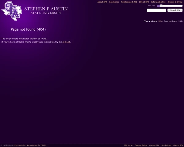Open the Site Policies footer link
Image resolution: width=184 pixels, height=147 pixels.
[166, 145]
